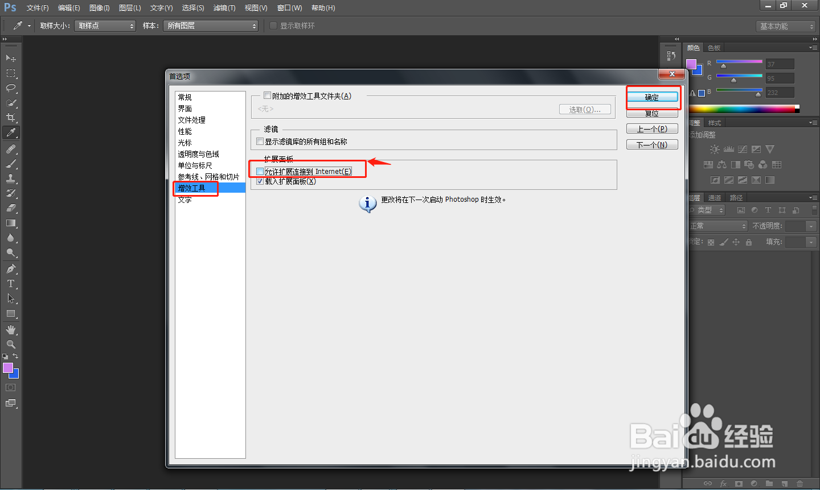Enable 附加的增效工具文件夹 checkbox
The image size is (820, 490).
coord(268,96)
